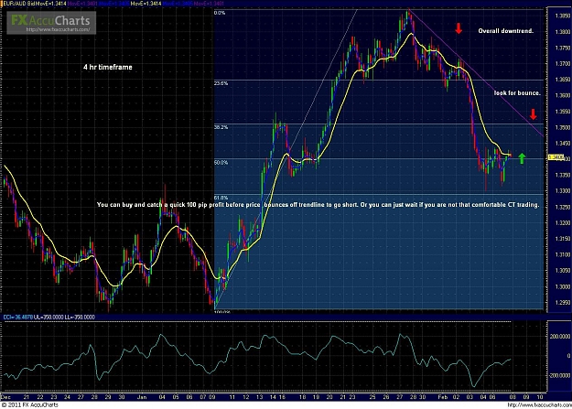Viewport: 572px width, 409px height.
Task: Click date label 10 on the time axis
Action: 540,397
